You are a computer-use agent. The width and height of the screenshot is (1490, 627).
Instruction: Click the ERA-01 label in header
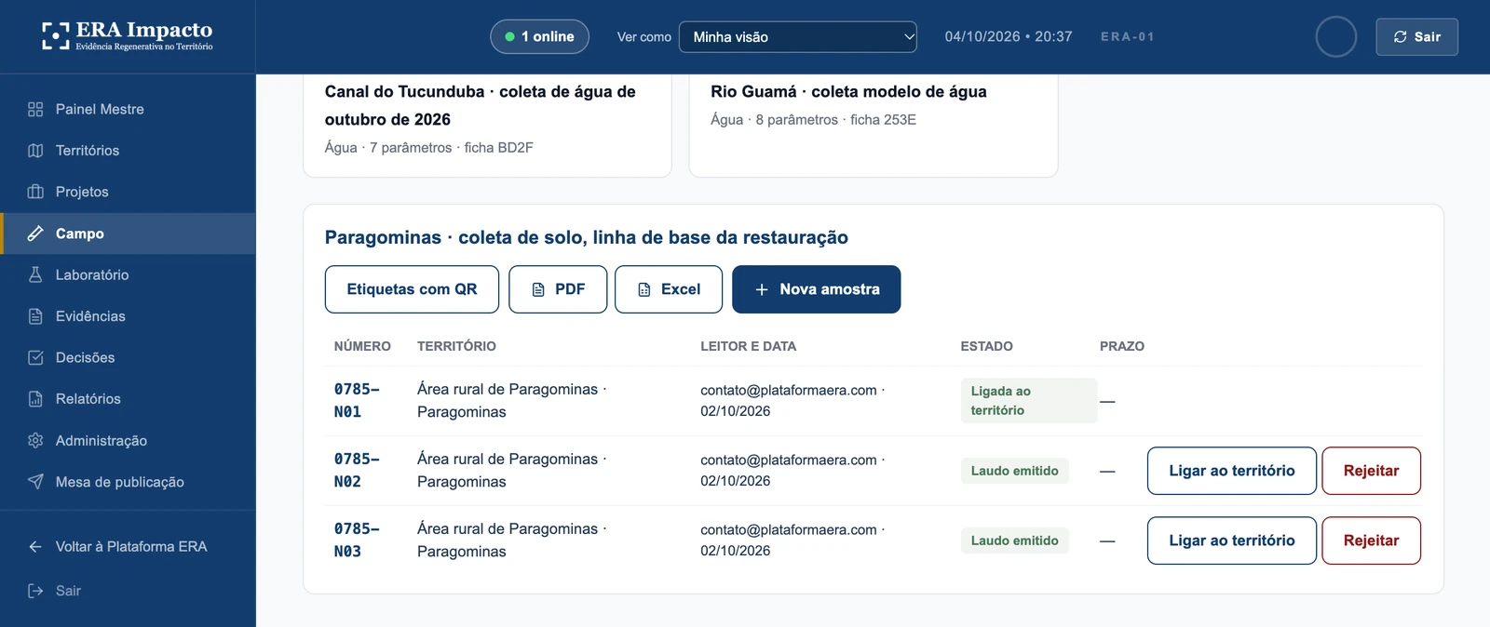pos(1128,37)
